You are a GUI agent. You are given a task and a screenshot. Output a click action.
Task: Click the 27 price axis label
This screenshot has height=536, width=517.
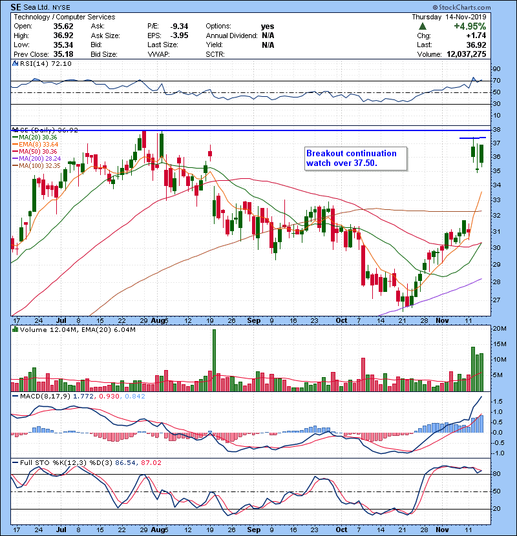tap(496, 300)
